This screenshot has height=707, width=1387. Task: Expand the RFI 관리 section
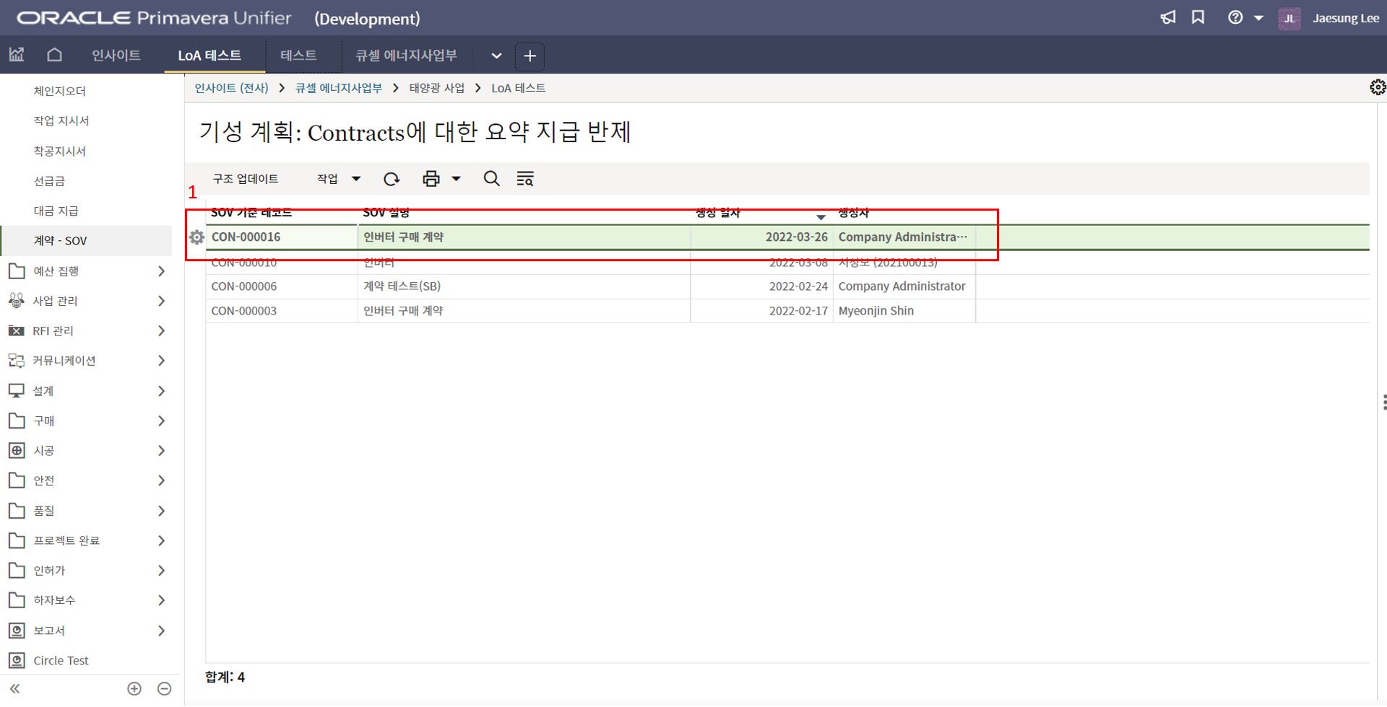click(x=161, y=331)
